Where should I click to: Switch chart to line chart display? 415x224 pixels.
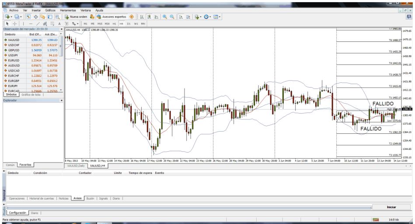pos(155,17)
